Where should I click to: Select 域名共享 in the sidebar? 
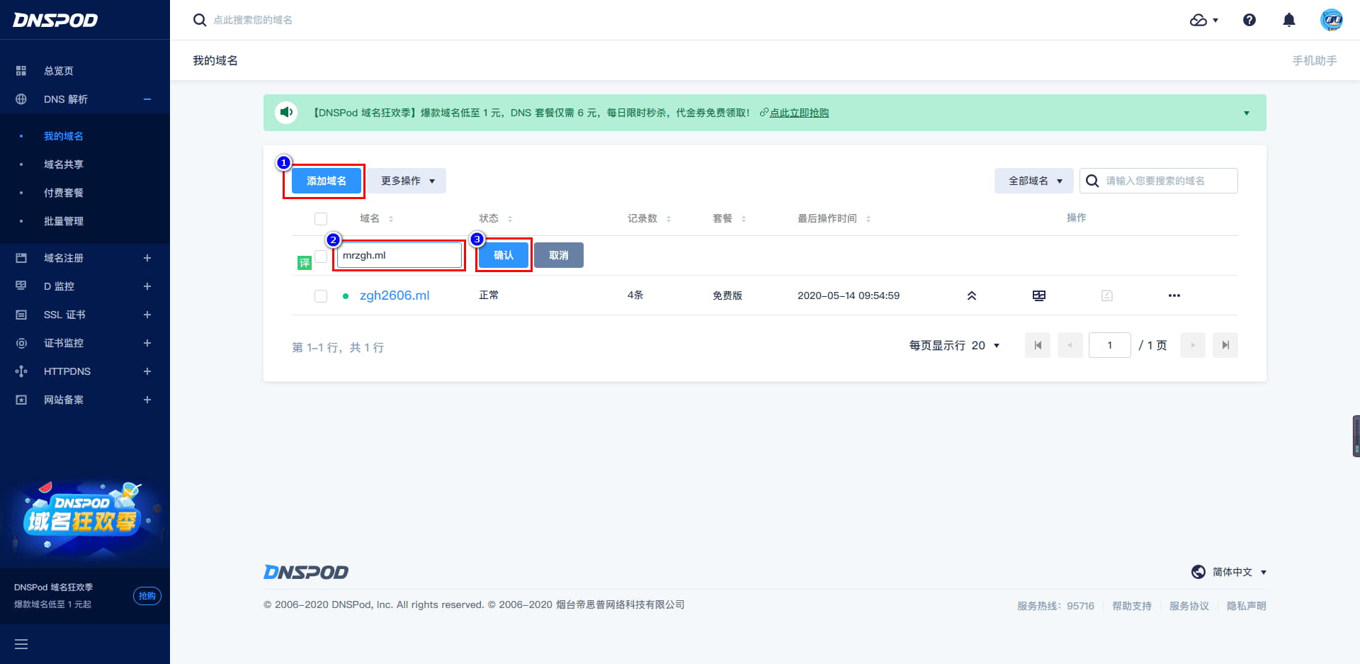click(64, 164)
